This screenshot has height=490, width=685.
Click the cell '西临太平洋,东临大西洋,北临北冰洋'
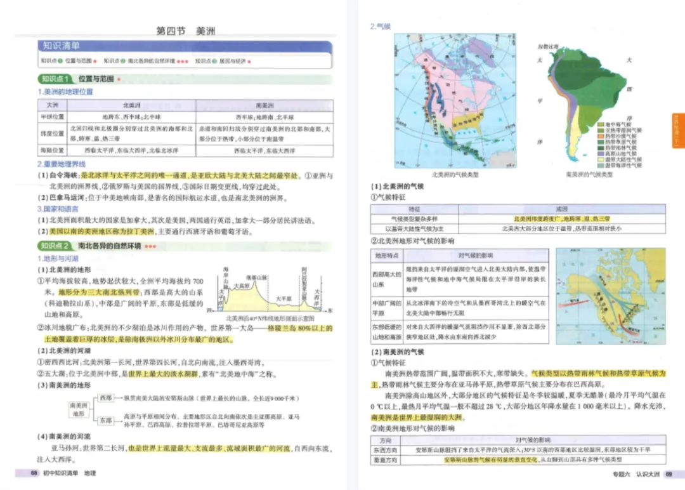131,150
